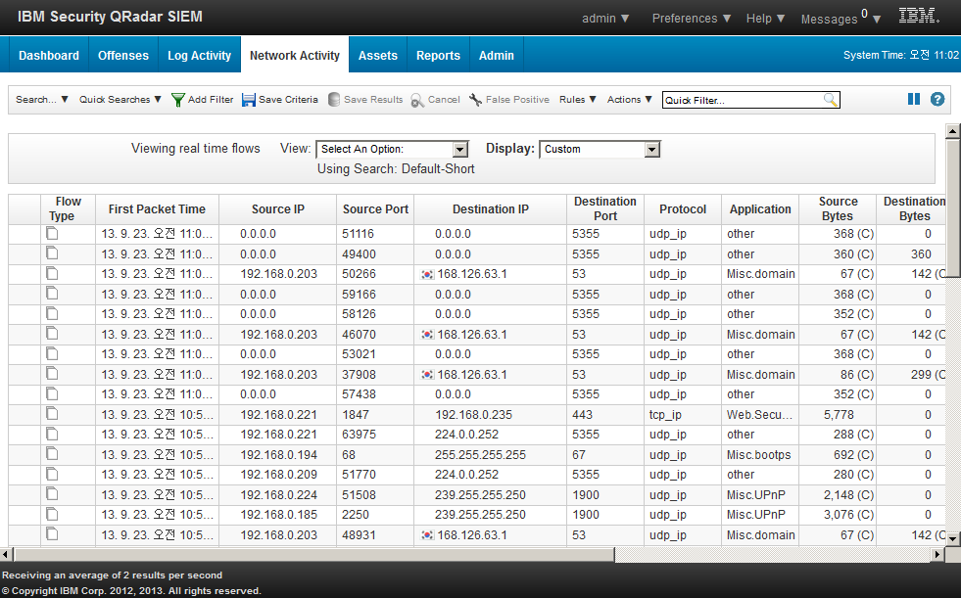Viewport: 961px width, 598px height.
Task: Select the first row's checkbox cell
Action: click(x=22, y=234)
